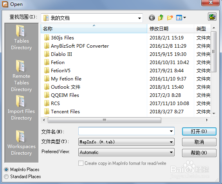Click the horizontal scrollbar thumb
The width and height of the screenshot is (222, 184).
(x=105, y=120)
